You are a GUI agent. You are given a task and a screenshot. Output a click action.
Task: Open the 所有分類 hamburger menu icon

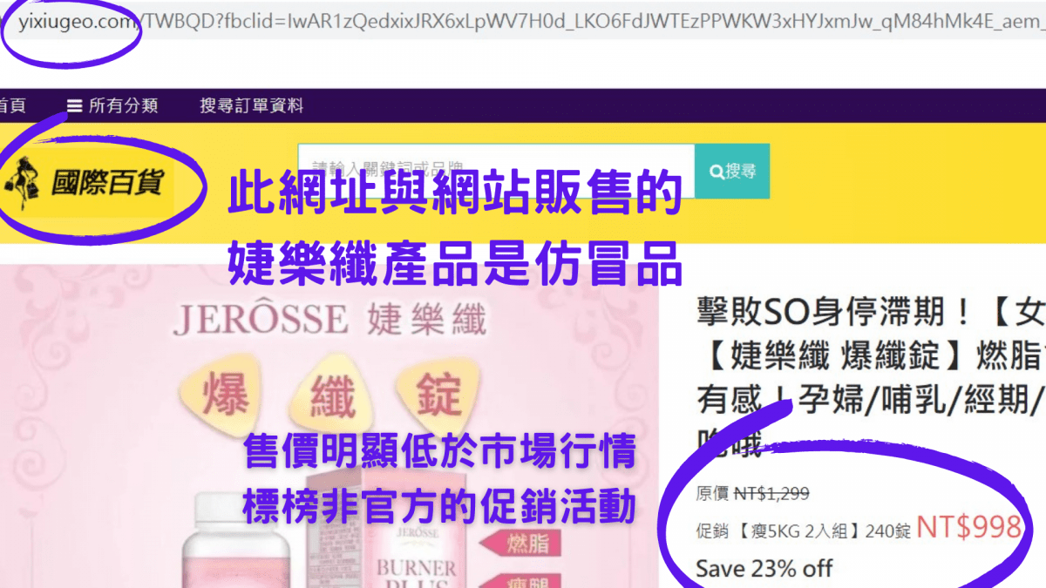pyautogui.click(x=74, y=106)
